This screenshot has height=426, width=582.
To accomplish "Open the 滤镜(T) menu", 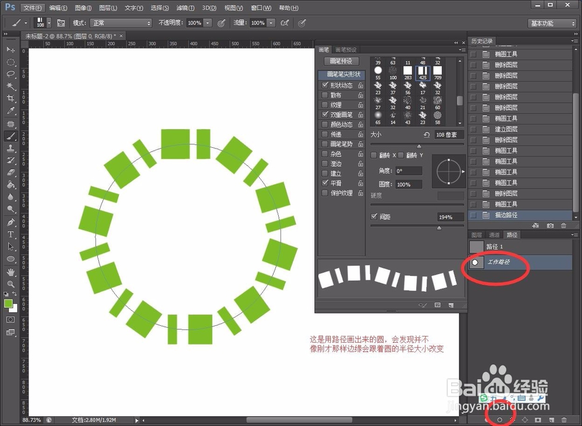I will point(185,8).
